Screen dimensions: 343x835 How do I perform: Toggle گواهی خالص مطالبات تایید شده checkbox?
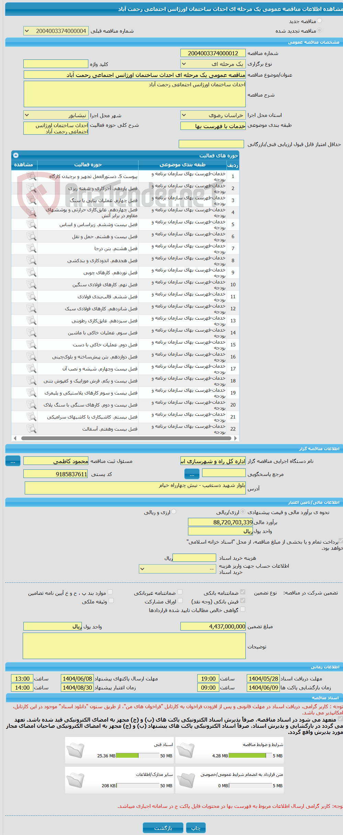pos(243,609)
